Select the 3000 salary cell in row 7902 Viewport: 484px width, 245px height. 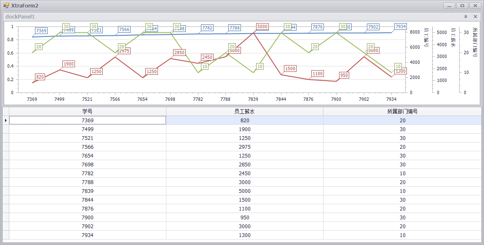click(244, 226)
